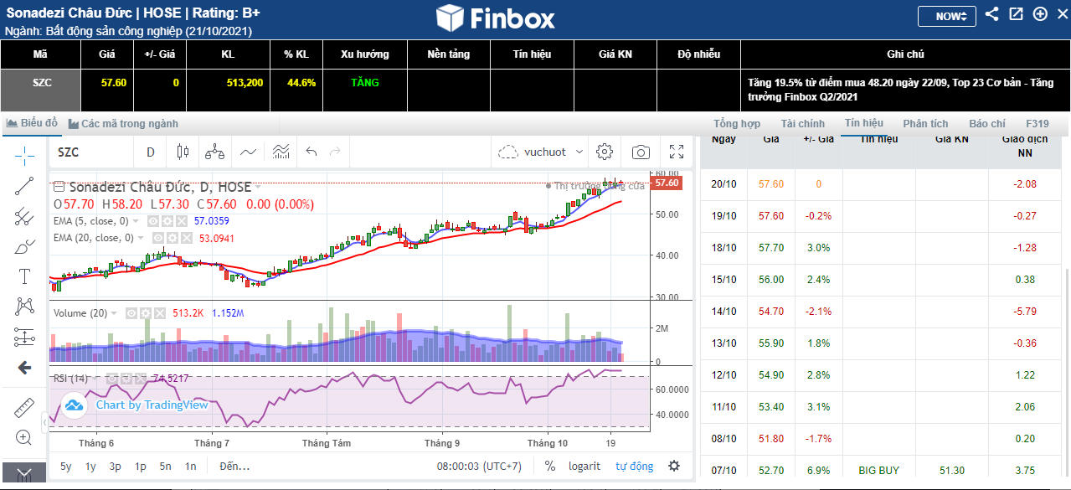Set the chart range to 1p
Viewport: 1071px width, 490px height.
[x=141, y=466]
